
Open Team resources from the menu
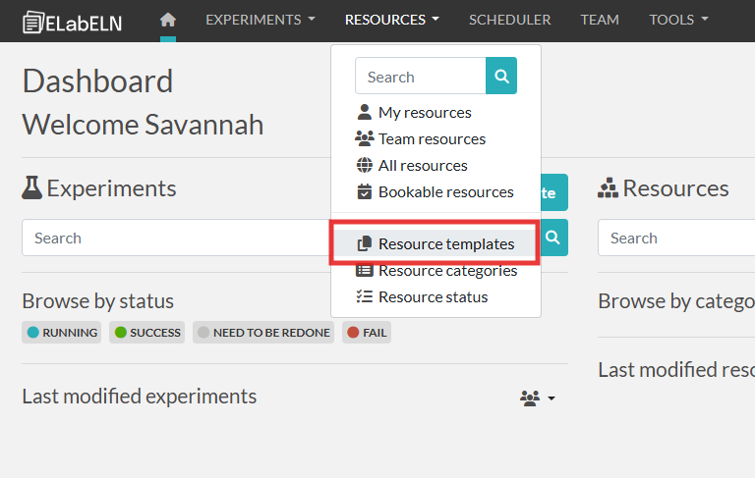(x=432, y=138)
